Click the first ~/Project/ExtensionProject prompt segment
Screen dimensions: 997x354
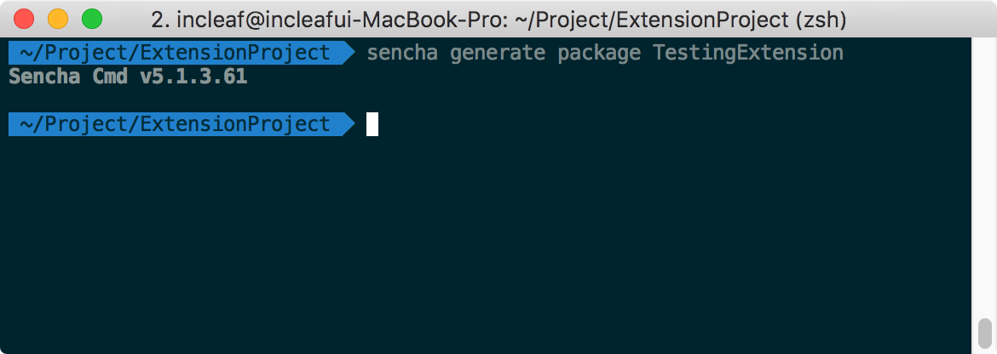pos(174,53)
